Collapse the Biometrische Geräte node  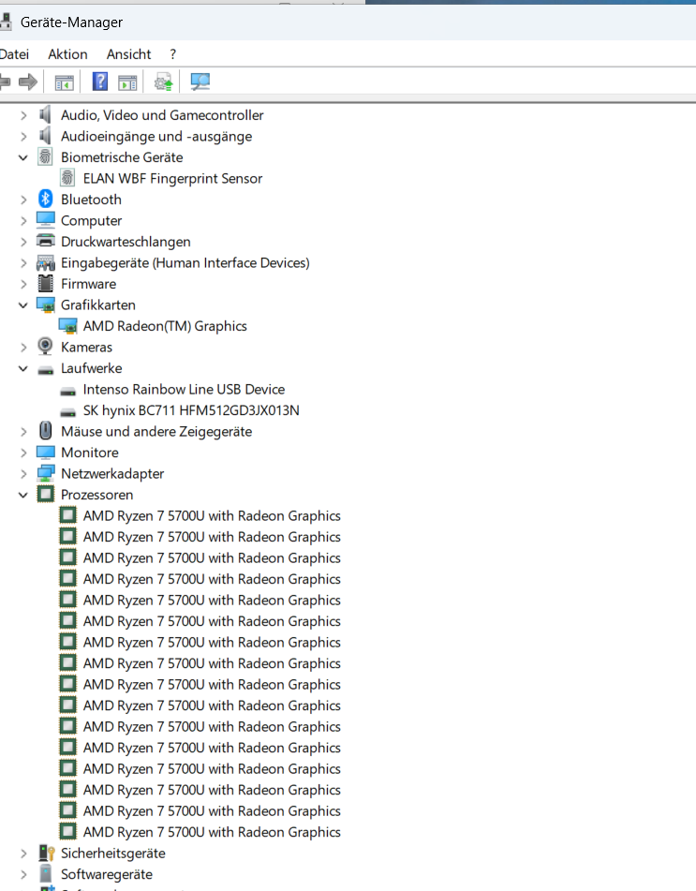coord(23,157)
